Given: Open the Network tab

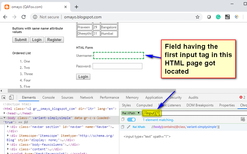Looking at the screenshot, I should click(87, 98).
